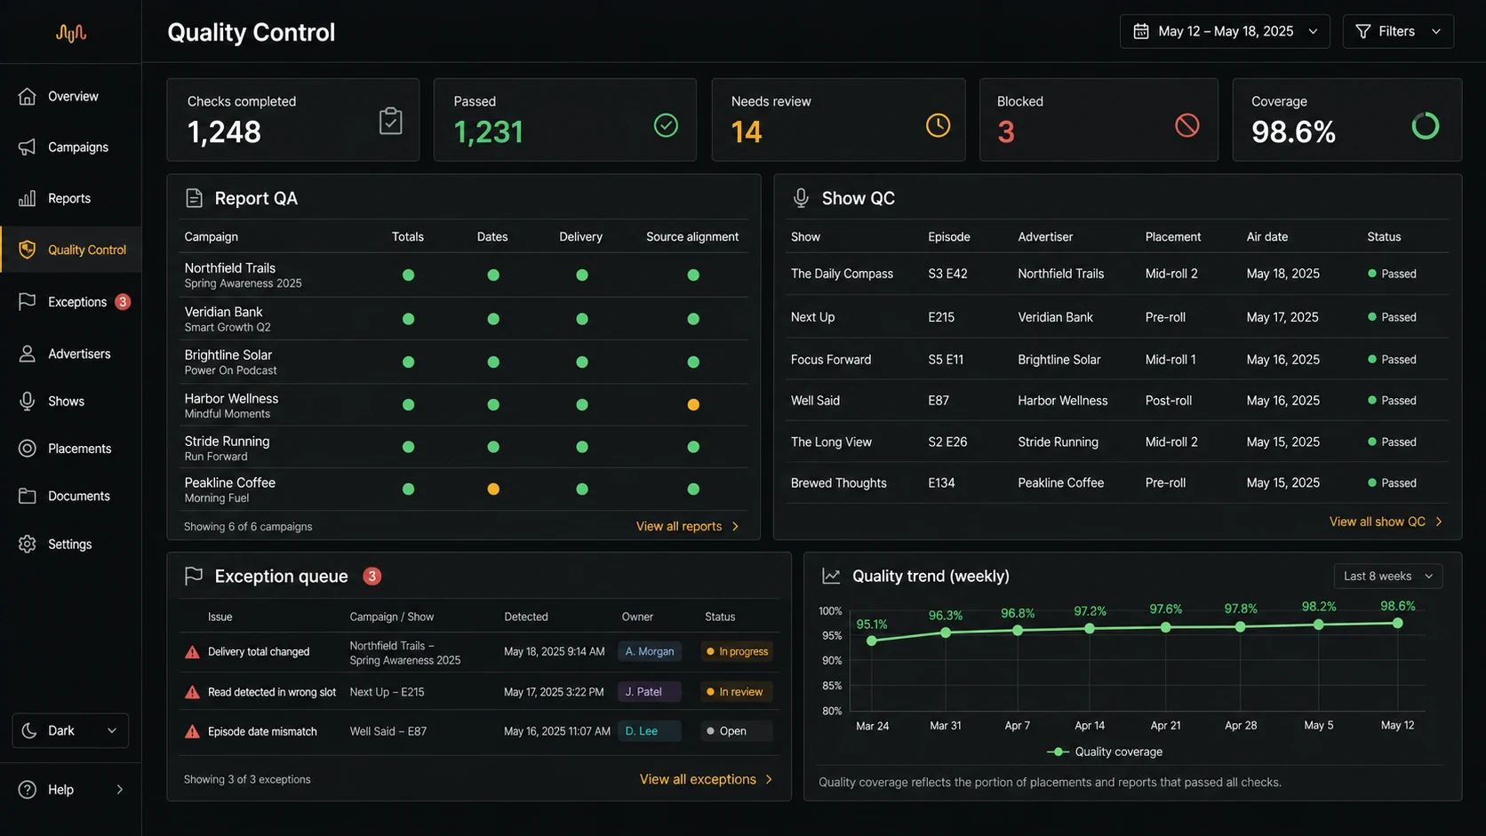Click the Source alignment column header
1486x836 pixels.
(x=692, y=237)
